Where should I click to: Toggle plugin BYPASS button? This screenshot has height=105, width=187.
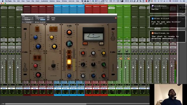53,18
